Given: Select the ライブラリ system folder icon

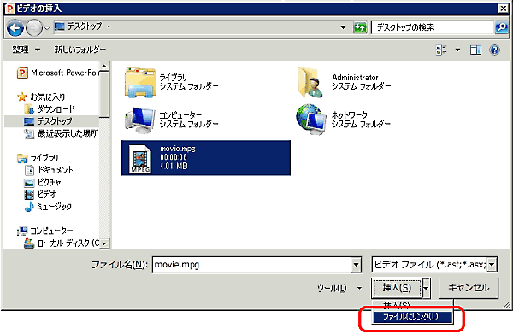Looking at the screenshot, I should click(x=140, y=82).
